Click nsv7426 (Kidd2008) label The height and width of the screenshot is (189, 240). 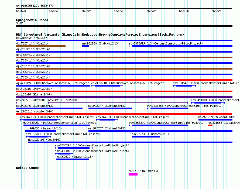(63, 100)
